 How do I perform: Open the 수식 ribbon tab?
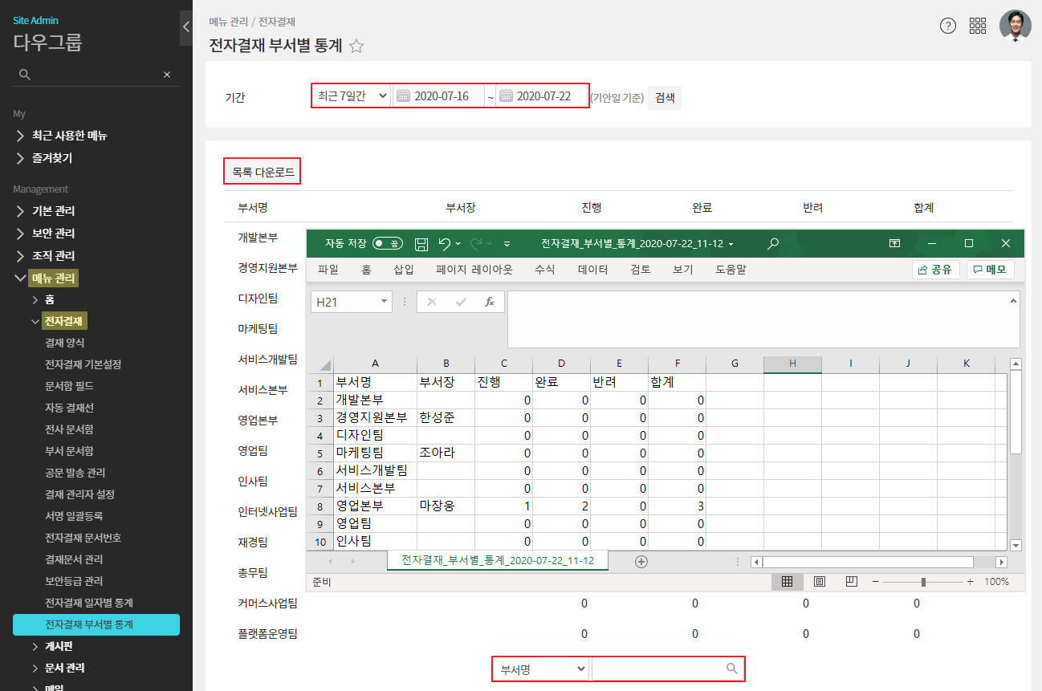pyautogui.click(x=544, y=270)
